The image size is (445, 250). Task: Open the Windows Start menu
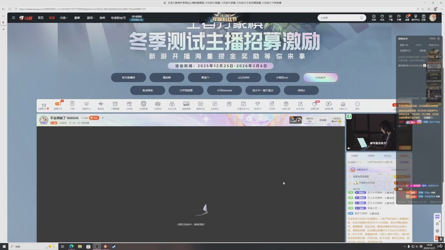[4, 246]
